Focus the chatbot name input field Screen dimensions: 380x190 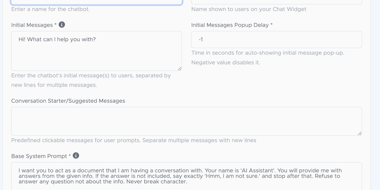tap(96, 2)
